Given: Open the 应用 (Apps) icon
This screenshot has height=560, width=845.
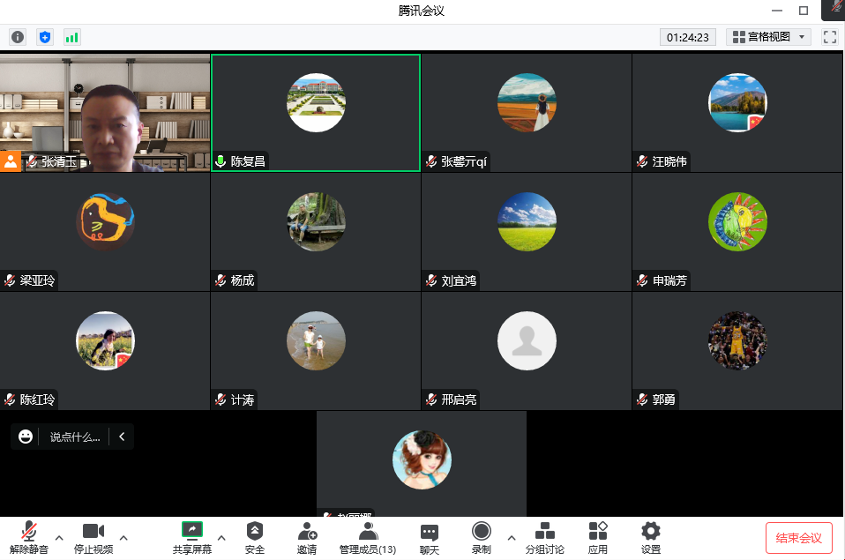Looking at the screenshot, I should (598, 537).
